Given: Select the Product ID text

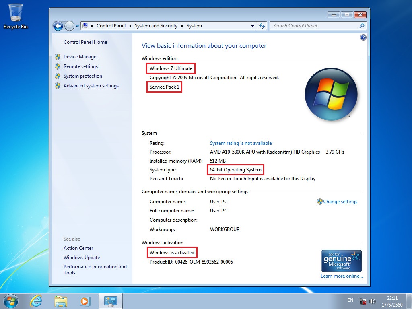Looking at the screenshot, I should coord(191,262).
